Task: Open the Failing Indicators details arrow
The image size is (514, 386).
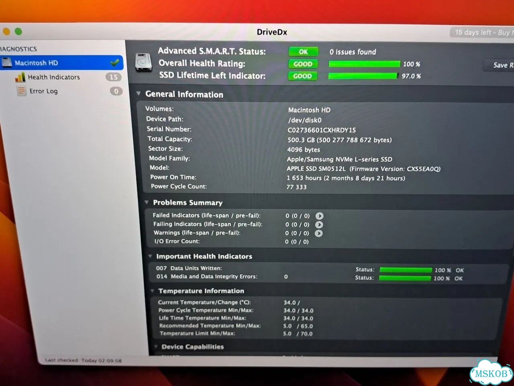Action: pos(319,225)
